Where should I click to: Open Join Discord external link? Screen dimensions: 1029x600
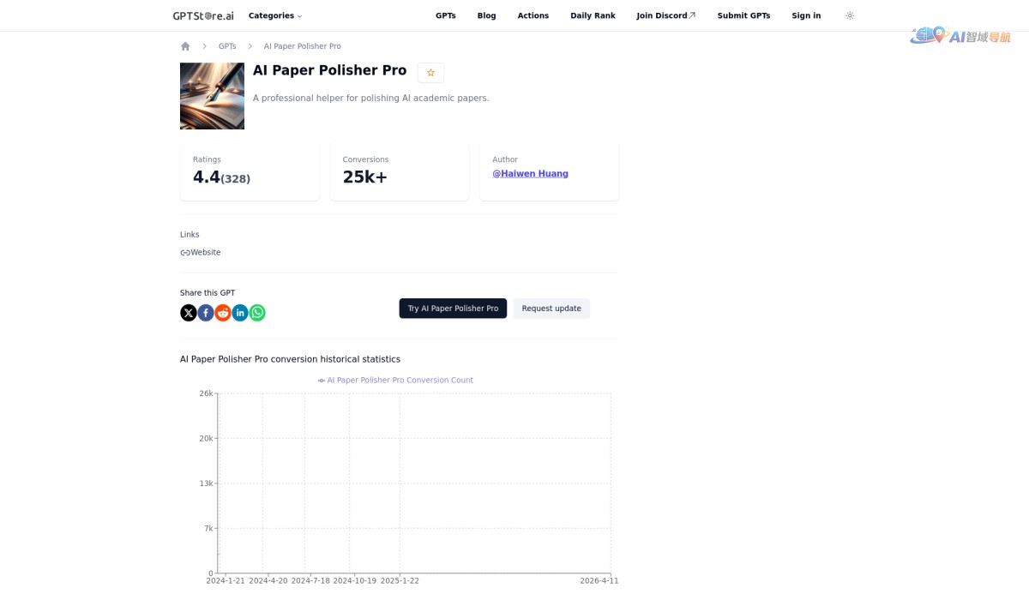(x=665, y=15)
